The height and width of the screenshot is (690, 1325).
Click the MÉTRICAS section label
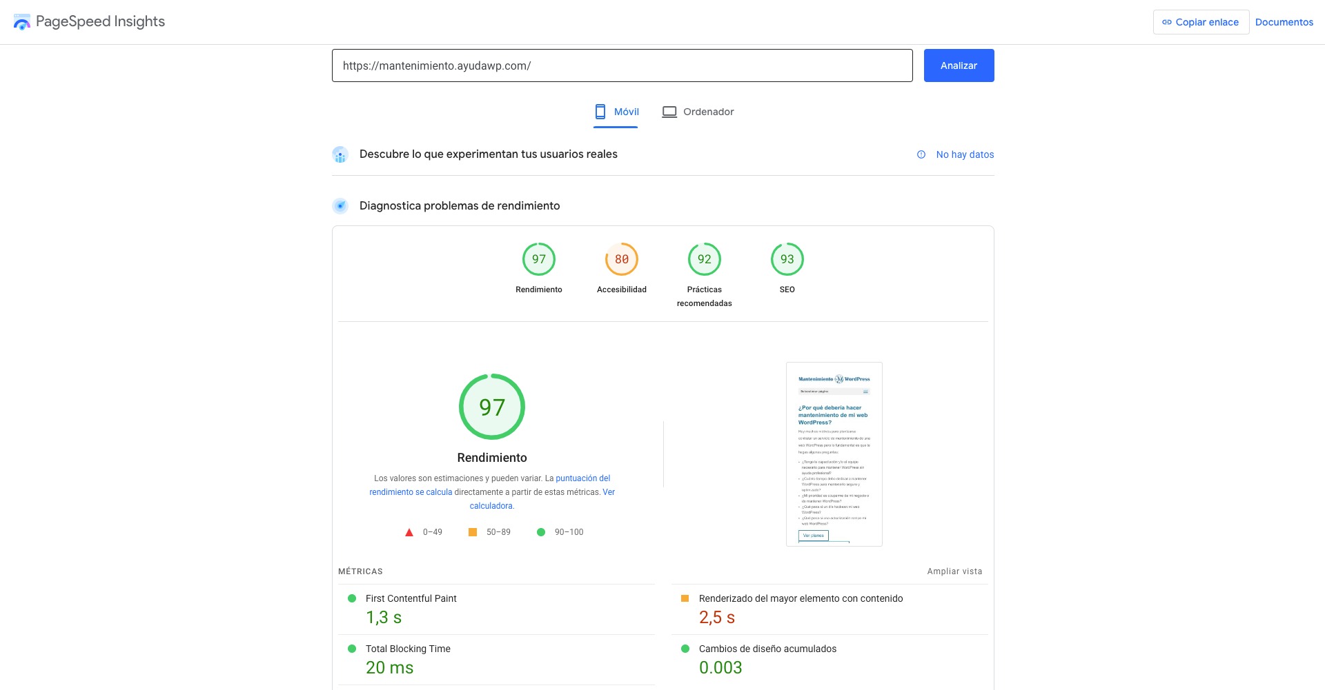[360, 571]
